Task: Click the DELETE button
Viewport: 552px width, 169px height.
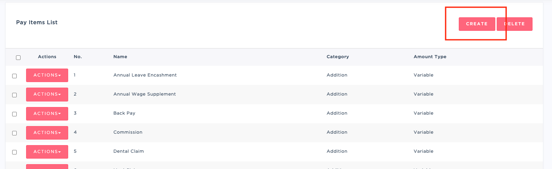Action: 514,24
